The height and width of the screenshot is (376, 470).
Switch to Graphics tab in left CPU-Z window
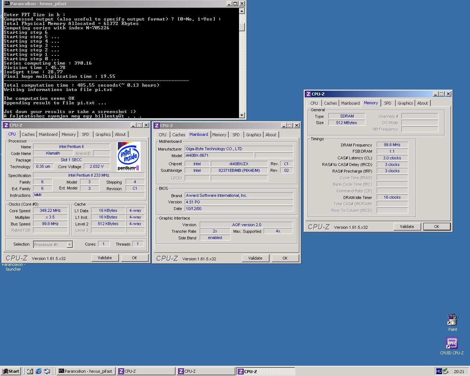click(x=103, y=134)
